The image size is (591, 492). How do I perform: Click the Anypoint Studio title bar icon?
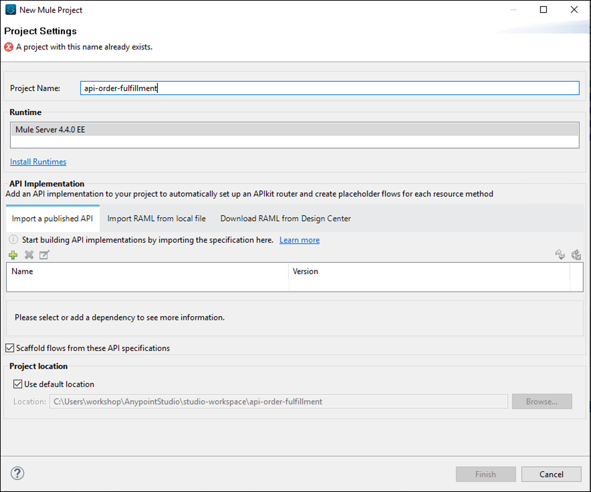coord(11,10)
